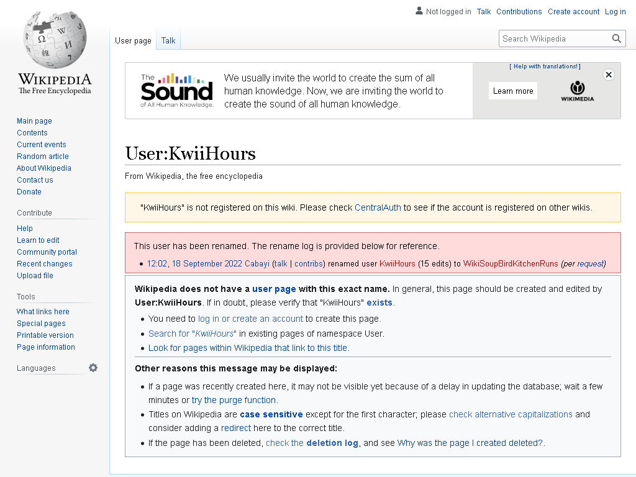This screenshot has height=477, width=636.
Task: Open Contents in sidebar
Action: (32, 133)
